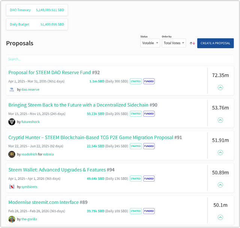This screenshot has height=228, width=240.
Task: Open symbionts avatar image
Action: (x=12, y=187)
